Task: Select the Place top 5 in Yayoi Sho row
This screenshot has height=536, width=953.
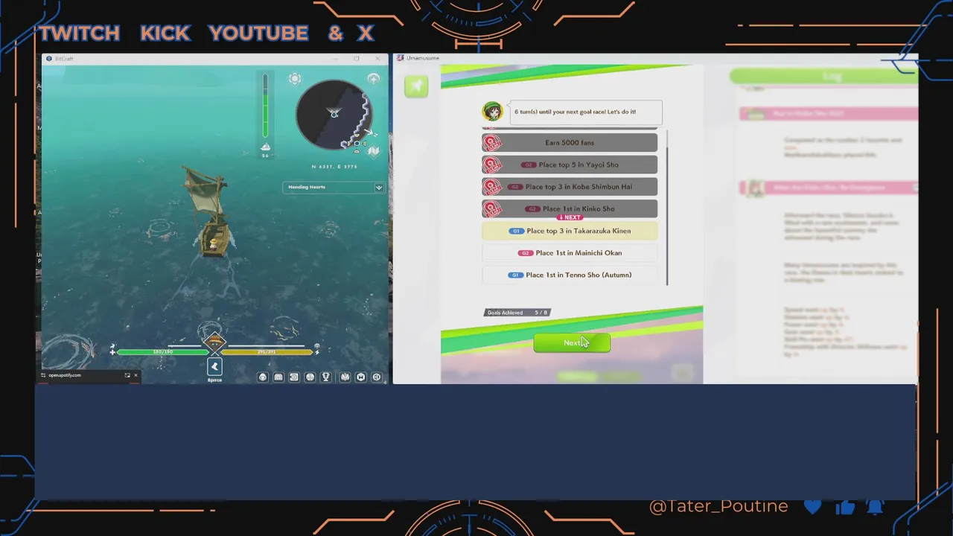Action: pyautogui.click(x=570, y=165)
